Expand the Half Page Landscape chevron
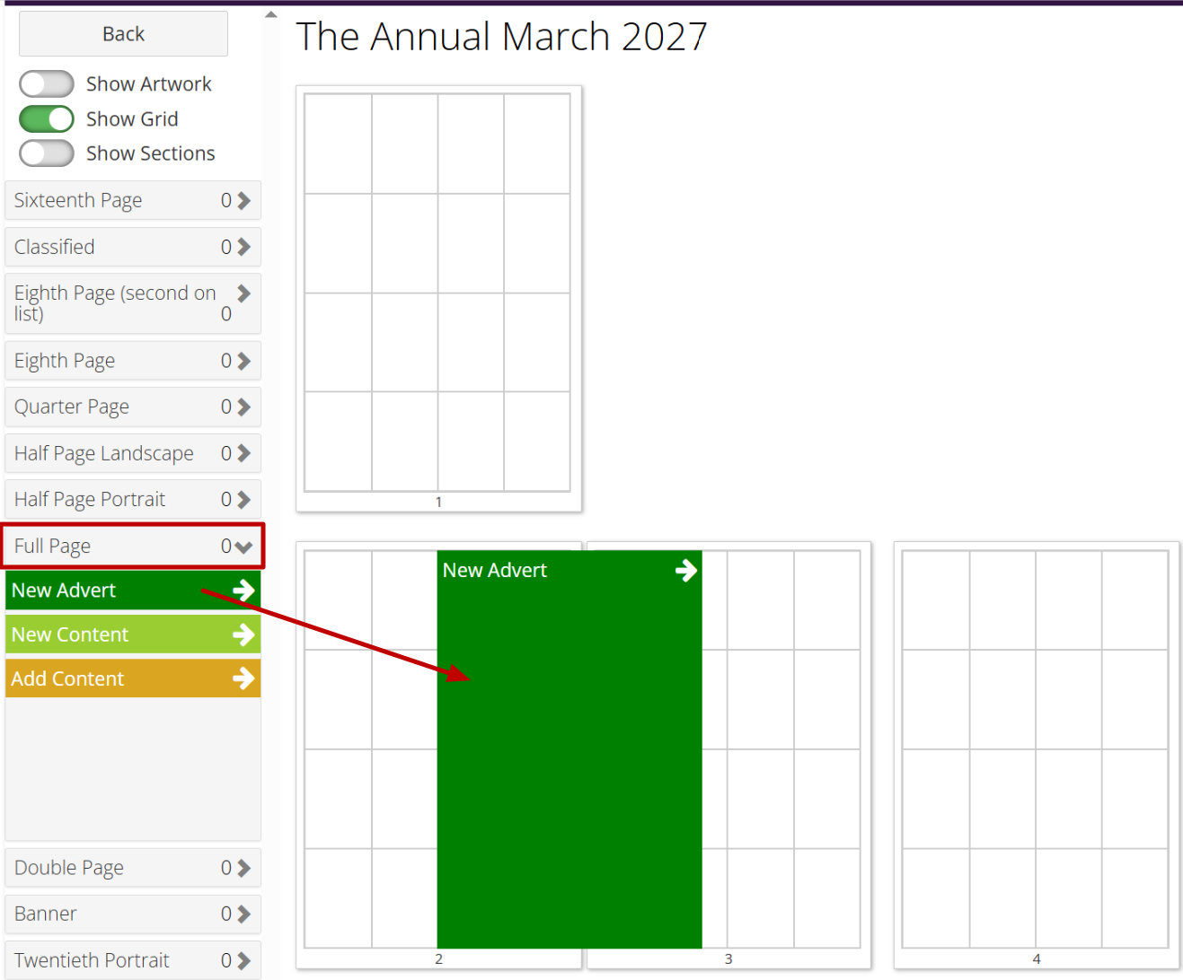This screenshot has height=980, width=1183. click(x=243, y=453)
